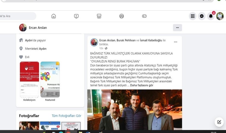Open the Watch video tab icon
The image size is (226, 133).
point(76,16)
